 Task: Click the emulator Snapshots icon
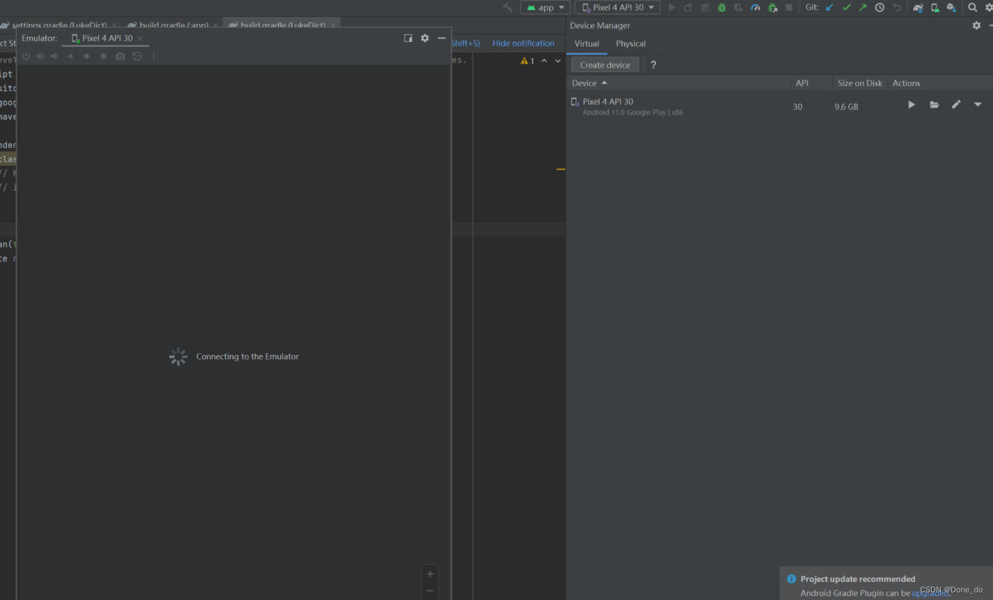tap(137, 56)
